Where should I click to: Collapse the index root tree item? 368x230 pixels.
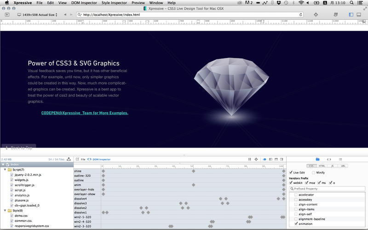click(x=3, y=165)
